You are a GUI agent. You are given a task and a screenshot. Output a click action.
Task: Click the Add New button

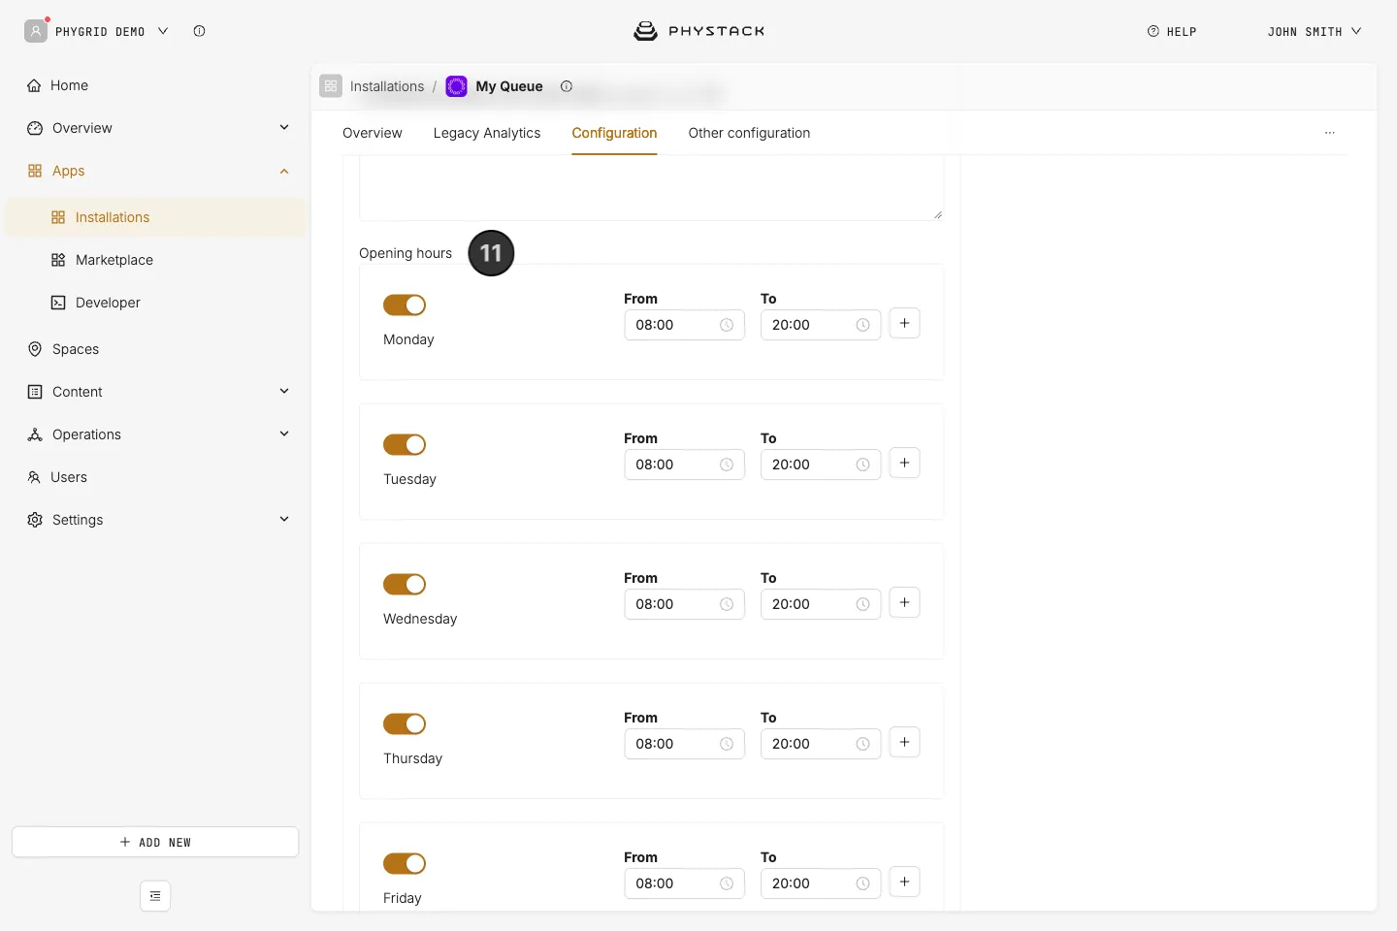(155, 842)
